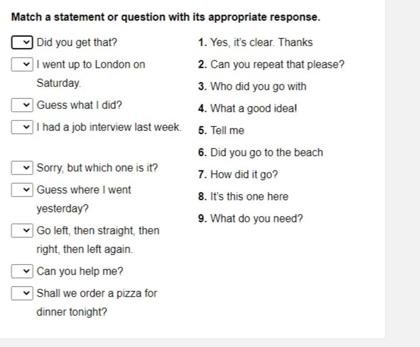Select answer for 'I had a job interview'
The image size is (420, 347).
(x=22, y=127)
